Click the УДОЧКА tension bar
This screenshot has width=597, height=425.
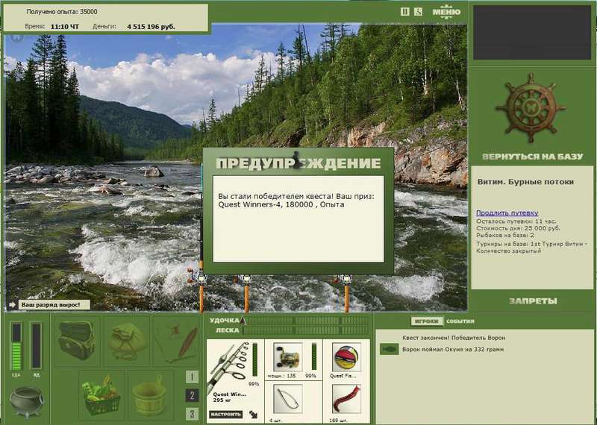point(307,321)
